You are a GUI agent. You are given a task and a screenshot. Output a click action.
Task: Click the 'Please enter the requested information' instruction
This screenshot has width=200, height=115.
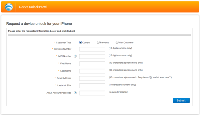point(41,31)
